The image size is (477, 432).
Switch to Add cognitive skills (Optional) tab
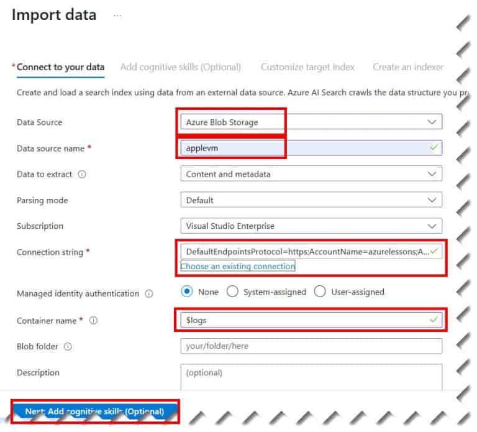[x=181, y=67]
